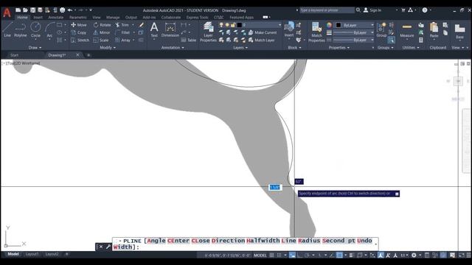Viewport: 472px width, 265px height.
Task: Click the black object color swatch
Action: pos(339,25)
